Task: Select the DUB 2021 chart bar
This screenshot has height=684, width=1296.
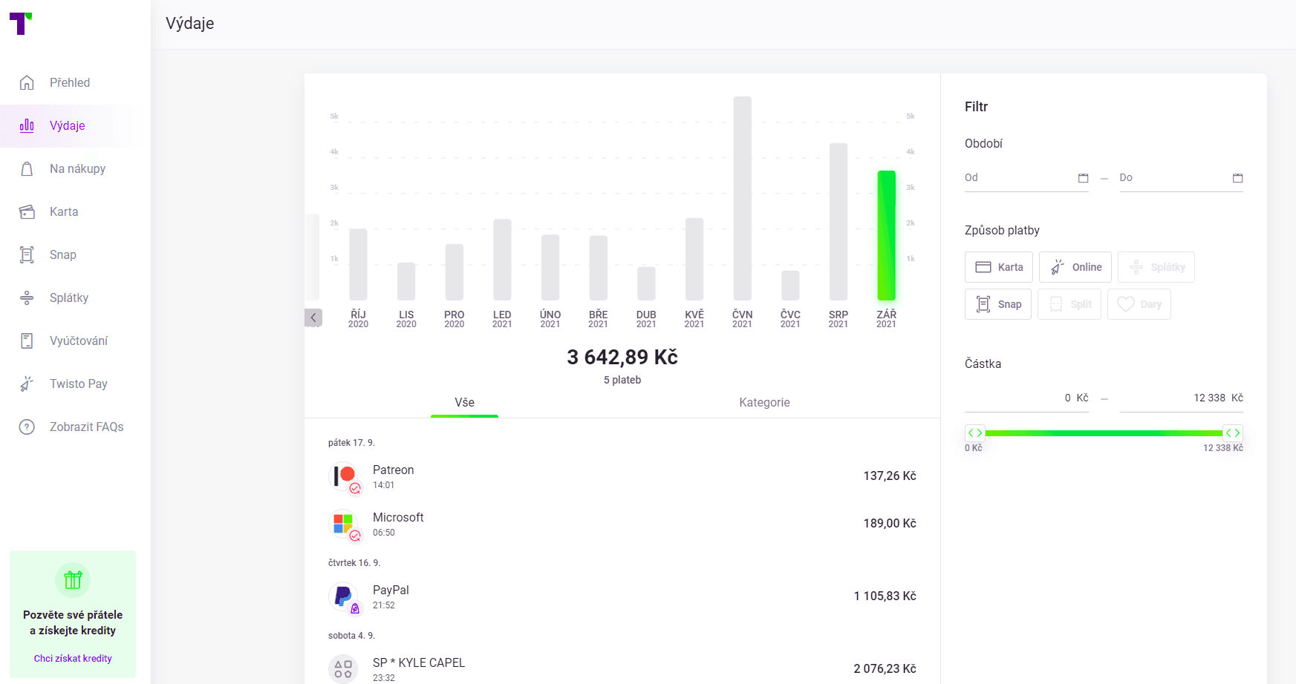Action: (646, 283)
